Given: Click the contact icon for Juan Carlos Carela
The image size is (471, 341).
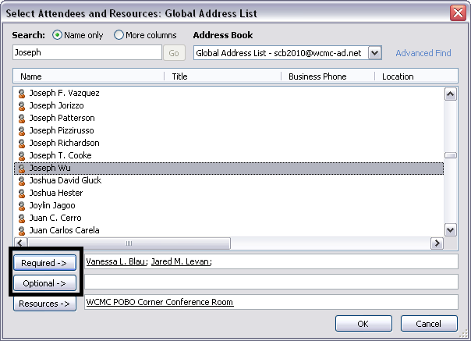Looking at the screenshot, I should (x=22, y=230).
